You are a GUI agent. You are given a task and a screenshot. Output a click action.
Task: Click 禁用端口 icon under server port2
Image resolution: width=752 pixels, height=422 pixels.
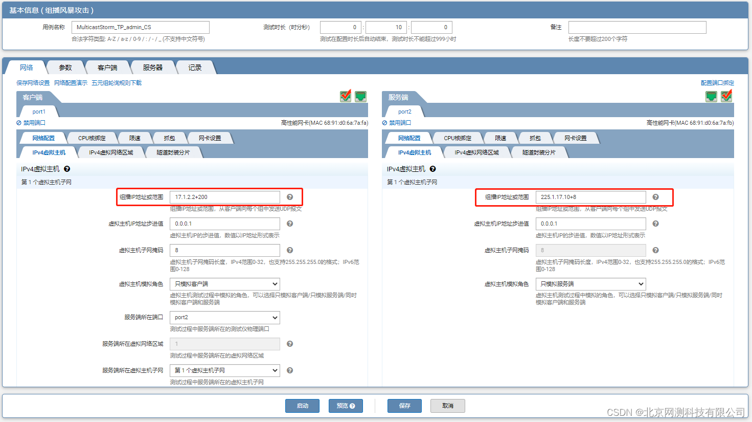(x=384, y=123)
